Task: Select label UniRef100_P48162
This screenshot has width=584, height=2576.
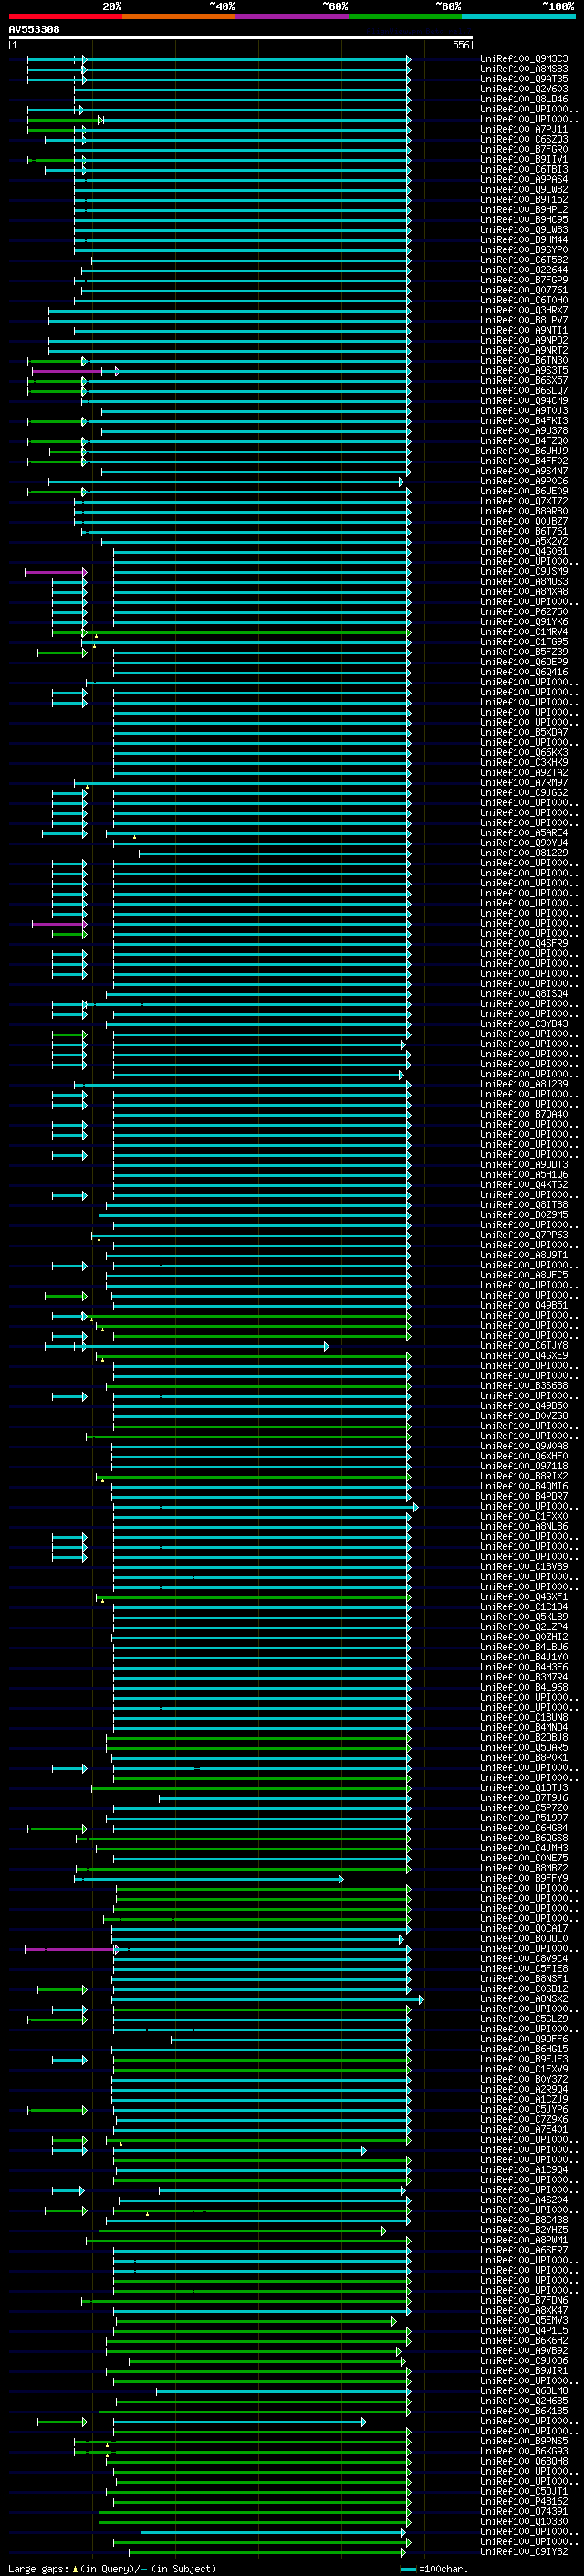Action: 524,2501
